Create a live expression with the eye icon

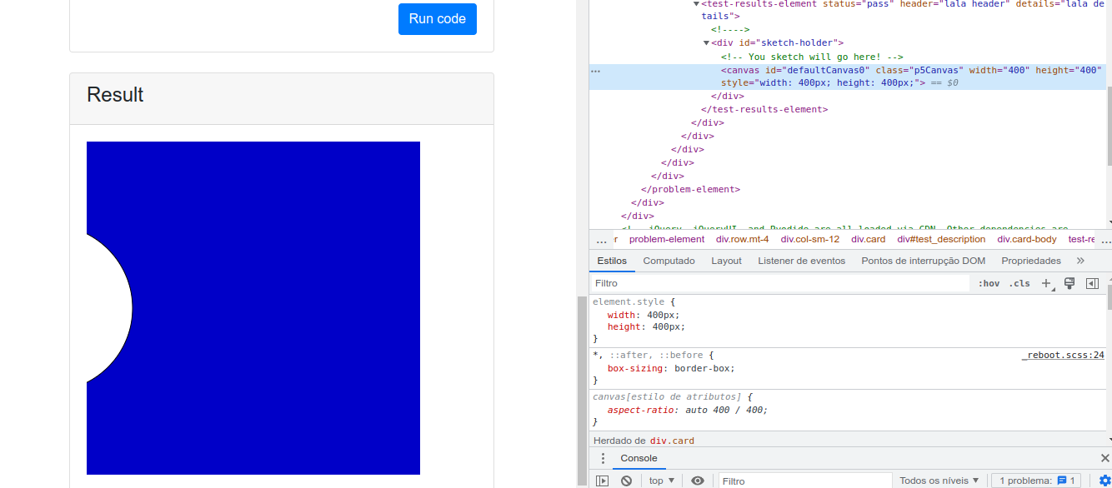pyautogui.click(x=698, y=481)
